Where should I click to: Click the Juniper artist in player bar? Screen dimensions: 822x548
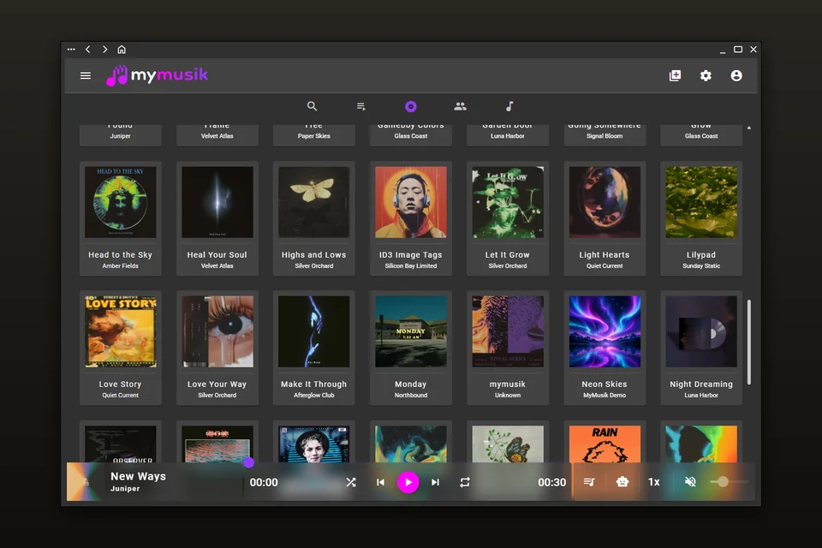[x=125, y=489]
